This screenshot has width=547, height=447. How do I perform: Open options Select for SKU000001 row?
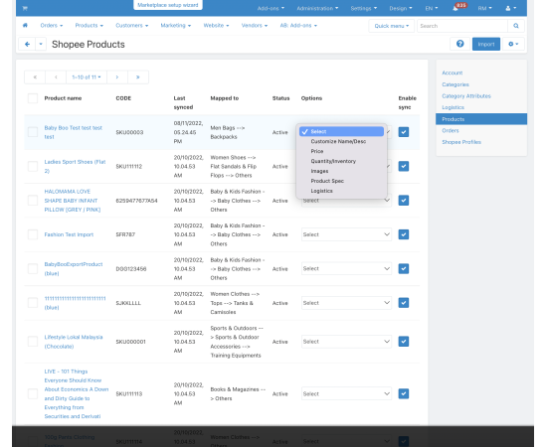click(346, 342)
